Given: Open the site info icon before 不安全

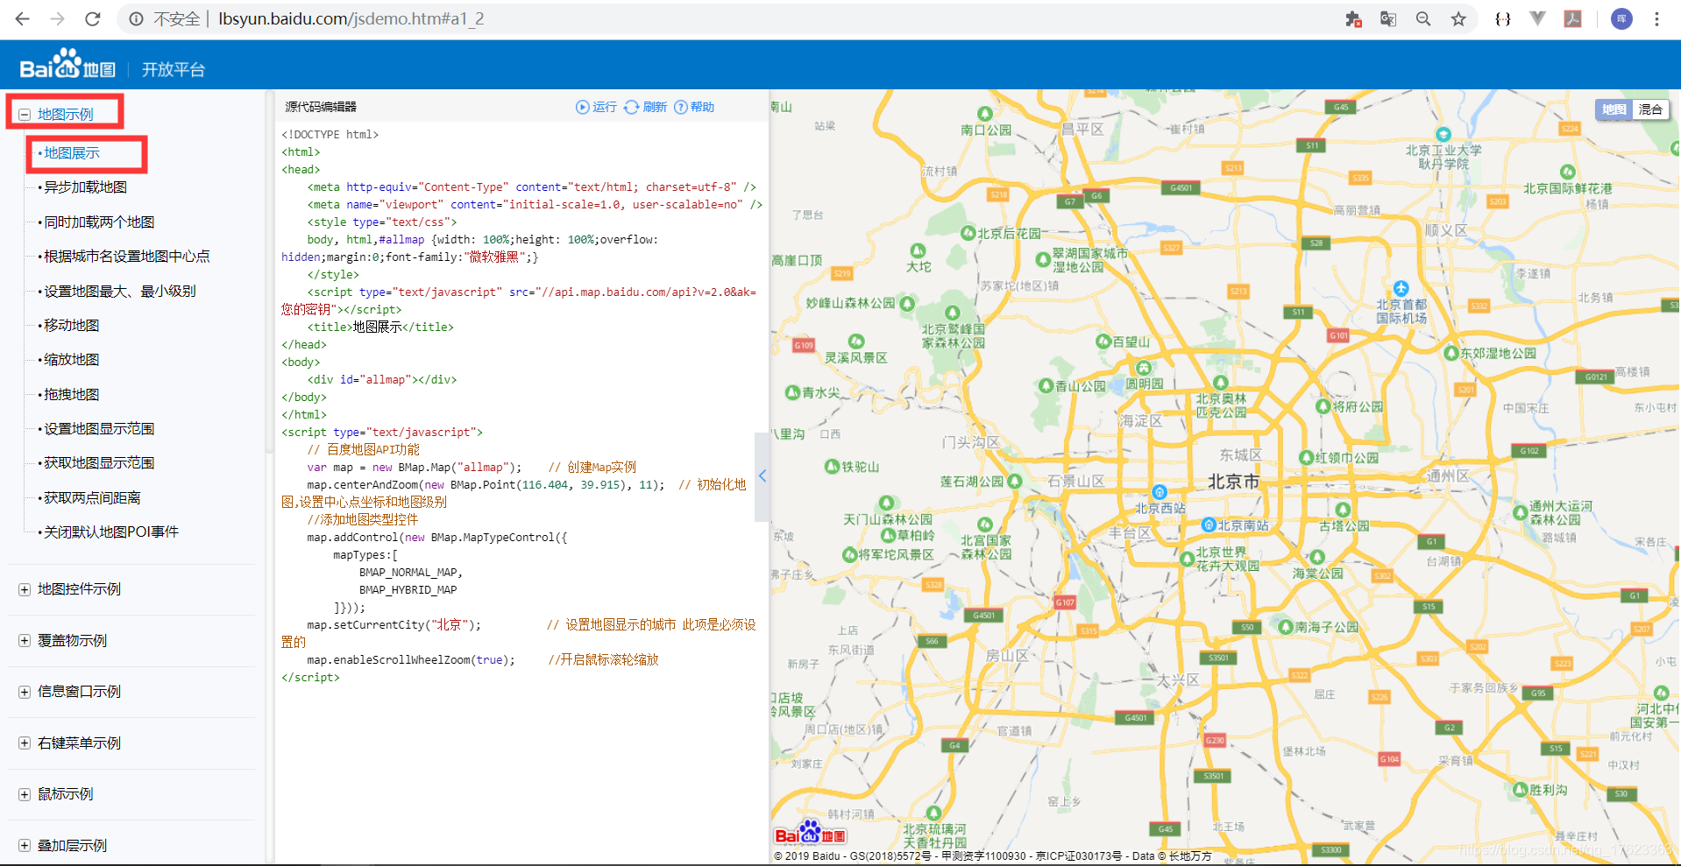Looking at the screenshot, I should 137,18.
